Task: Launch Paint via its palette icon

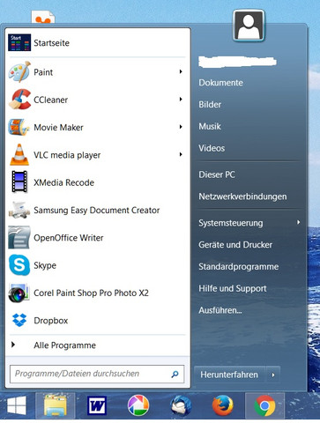Action: click(19, 71)
